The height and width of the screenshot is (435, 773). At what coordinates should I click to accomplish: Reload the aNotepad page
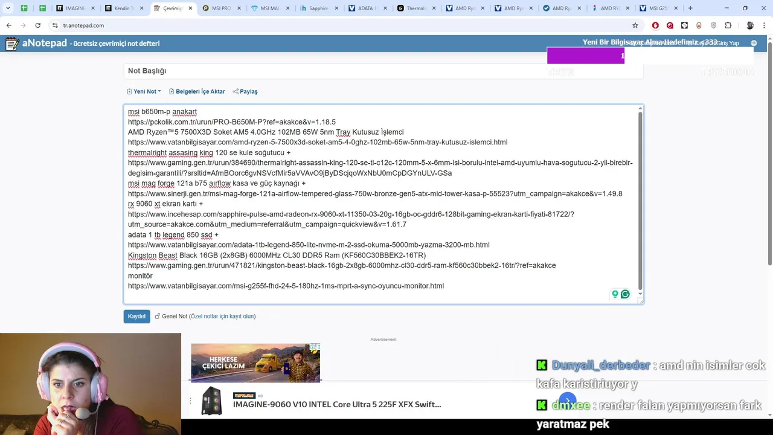(x=37, y=25)
